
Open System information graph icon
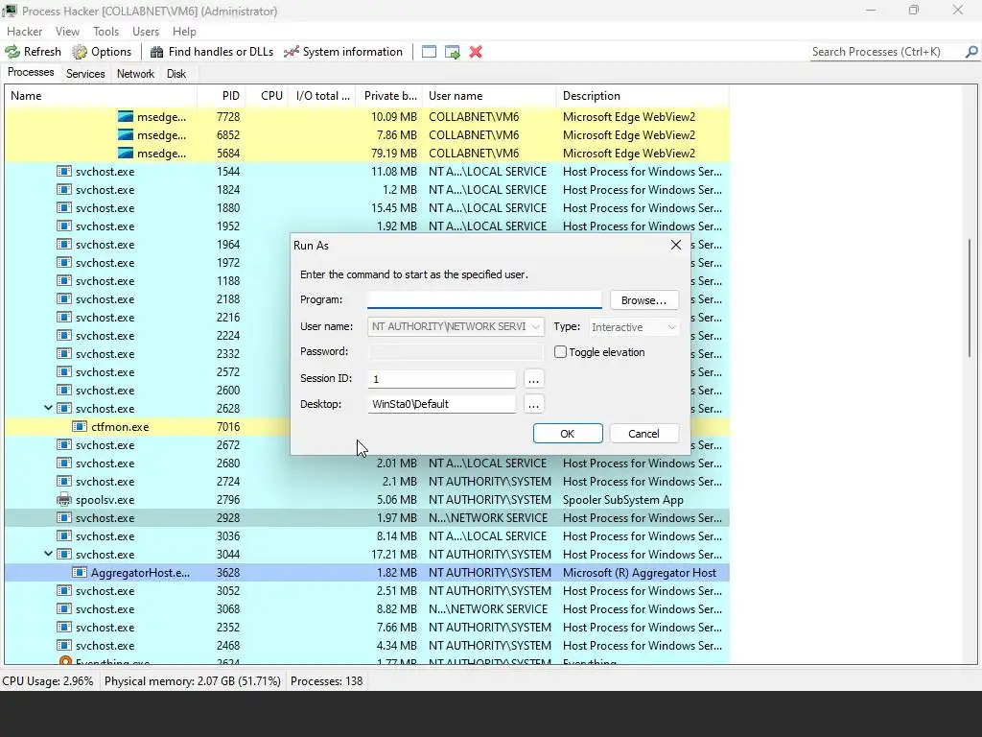292,52
